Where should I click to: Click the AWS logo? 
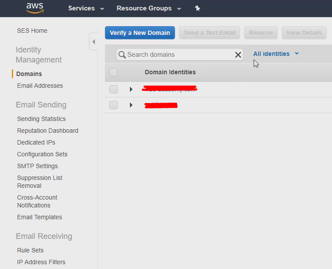tap(35, 8)
